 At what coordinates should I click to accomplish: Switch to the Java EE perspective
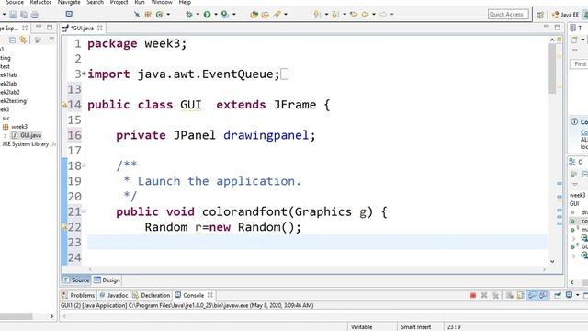tap(566, 15)
